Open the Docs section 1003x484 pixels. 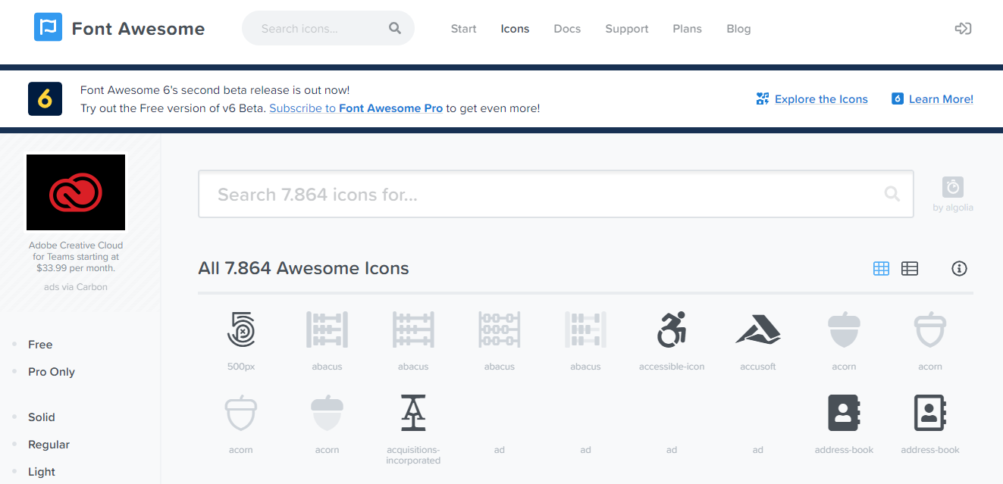tap(567, 29)
